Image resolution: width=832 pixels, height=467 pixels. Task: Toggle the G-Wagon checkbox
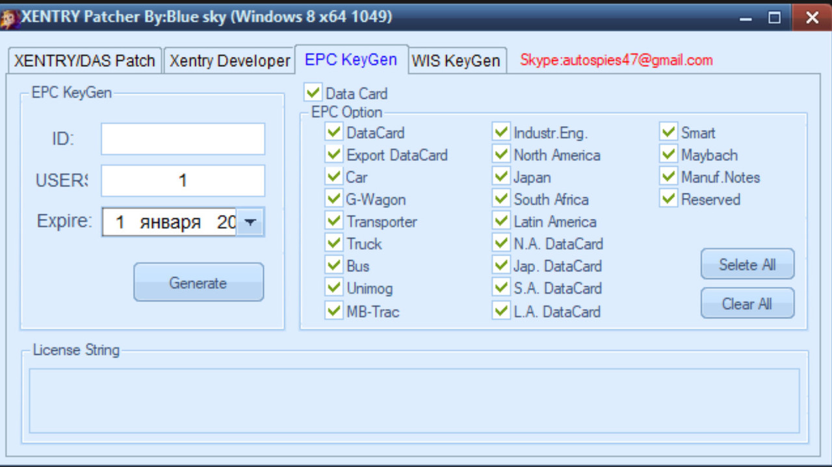(x=333, y=199)
